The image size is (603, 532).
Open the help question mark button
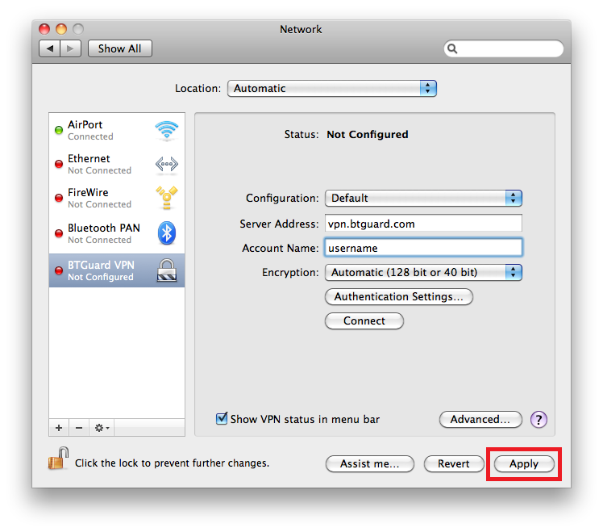[x=539, y=420]
